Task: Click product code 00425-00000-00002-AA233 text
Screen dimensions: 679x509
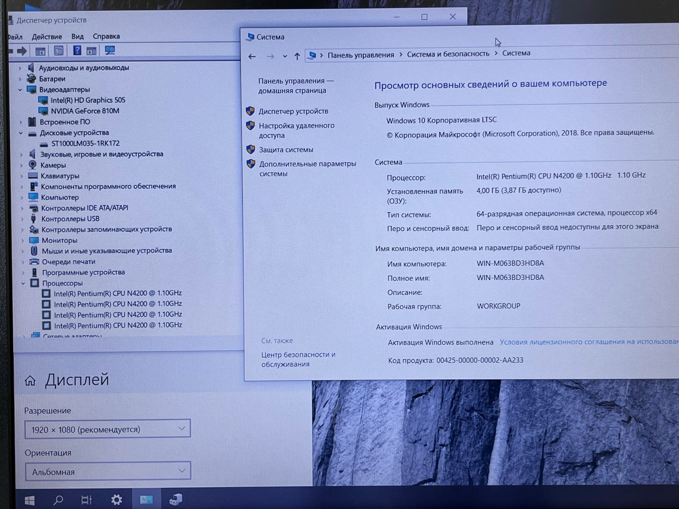Action: click(x=480, y=360)
